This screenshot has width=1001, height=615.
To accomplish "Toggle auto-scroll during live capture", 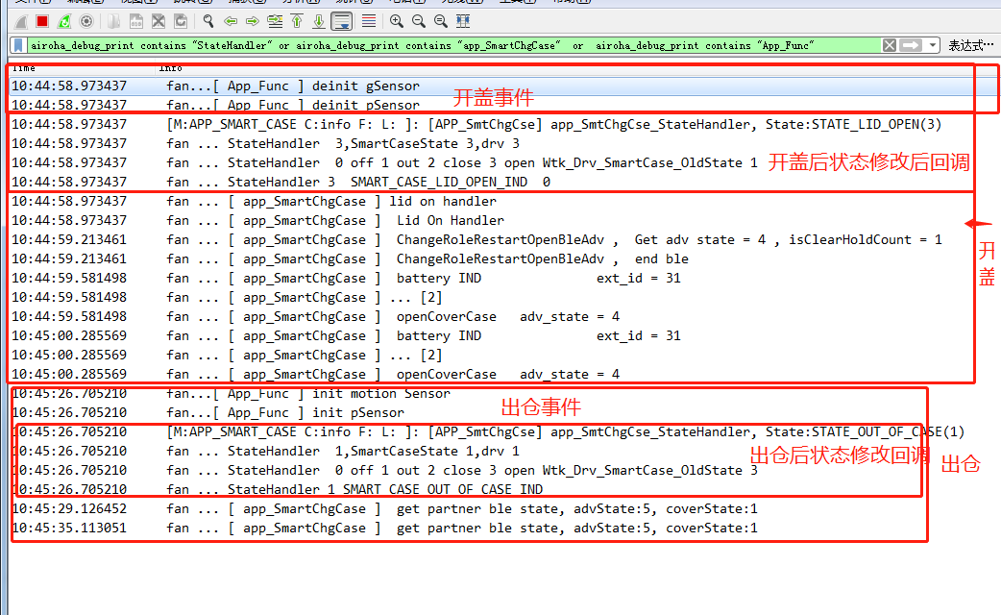I will click(x=342, y=22).
